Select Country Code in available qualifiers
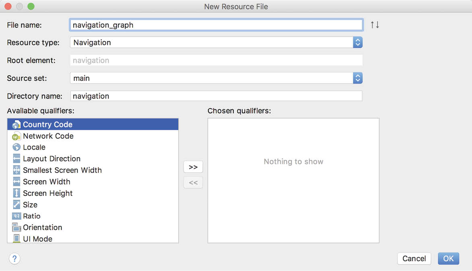This screenshot has width=472, height=271. pyautogui.click(x=93, y=125)
